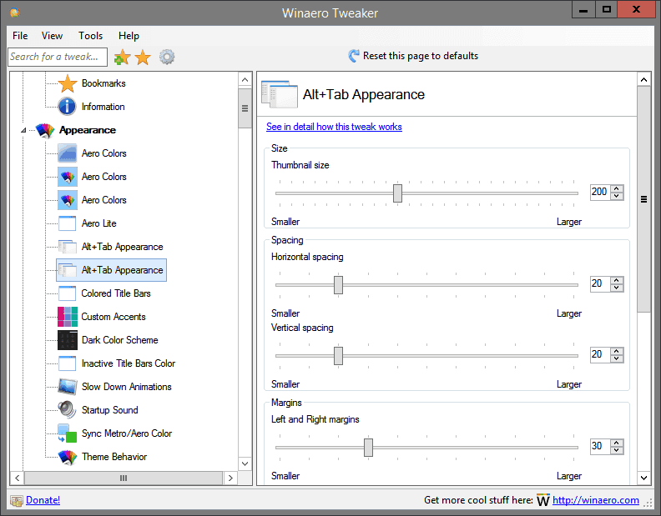Open the View menu
This screenshot has width=661, height=516.
[x=52, y=36]
